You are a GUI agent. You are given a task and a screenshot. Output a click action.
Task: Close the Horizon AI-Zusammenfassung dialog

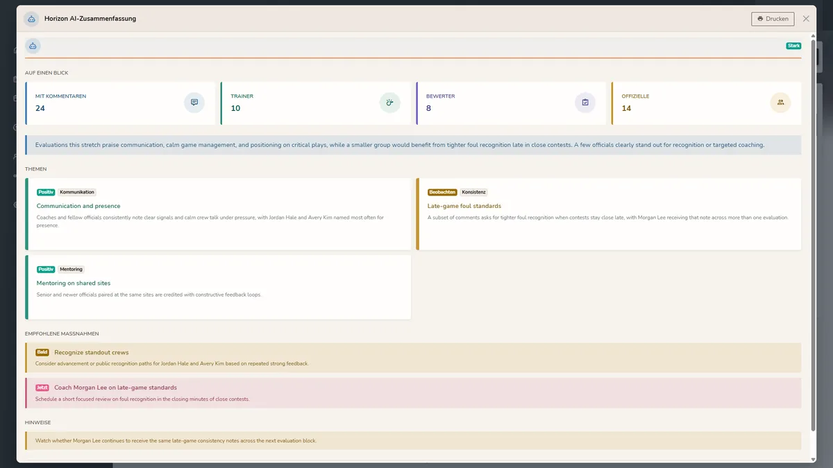(x=806, y=19)
